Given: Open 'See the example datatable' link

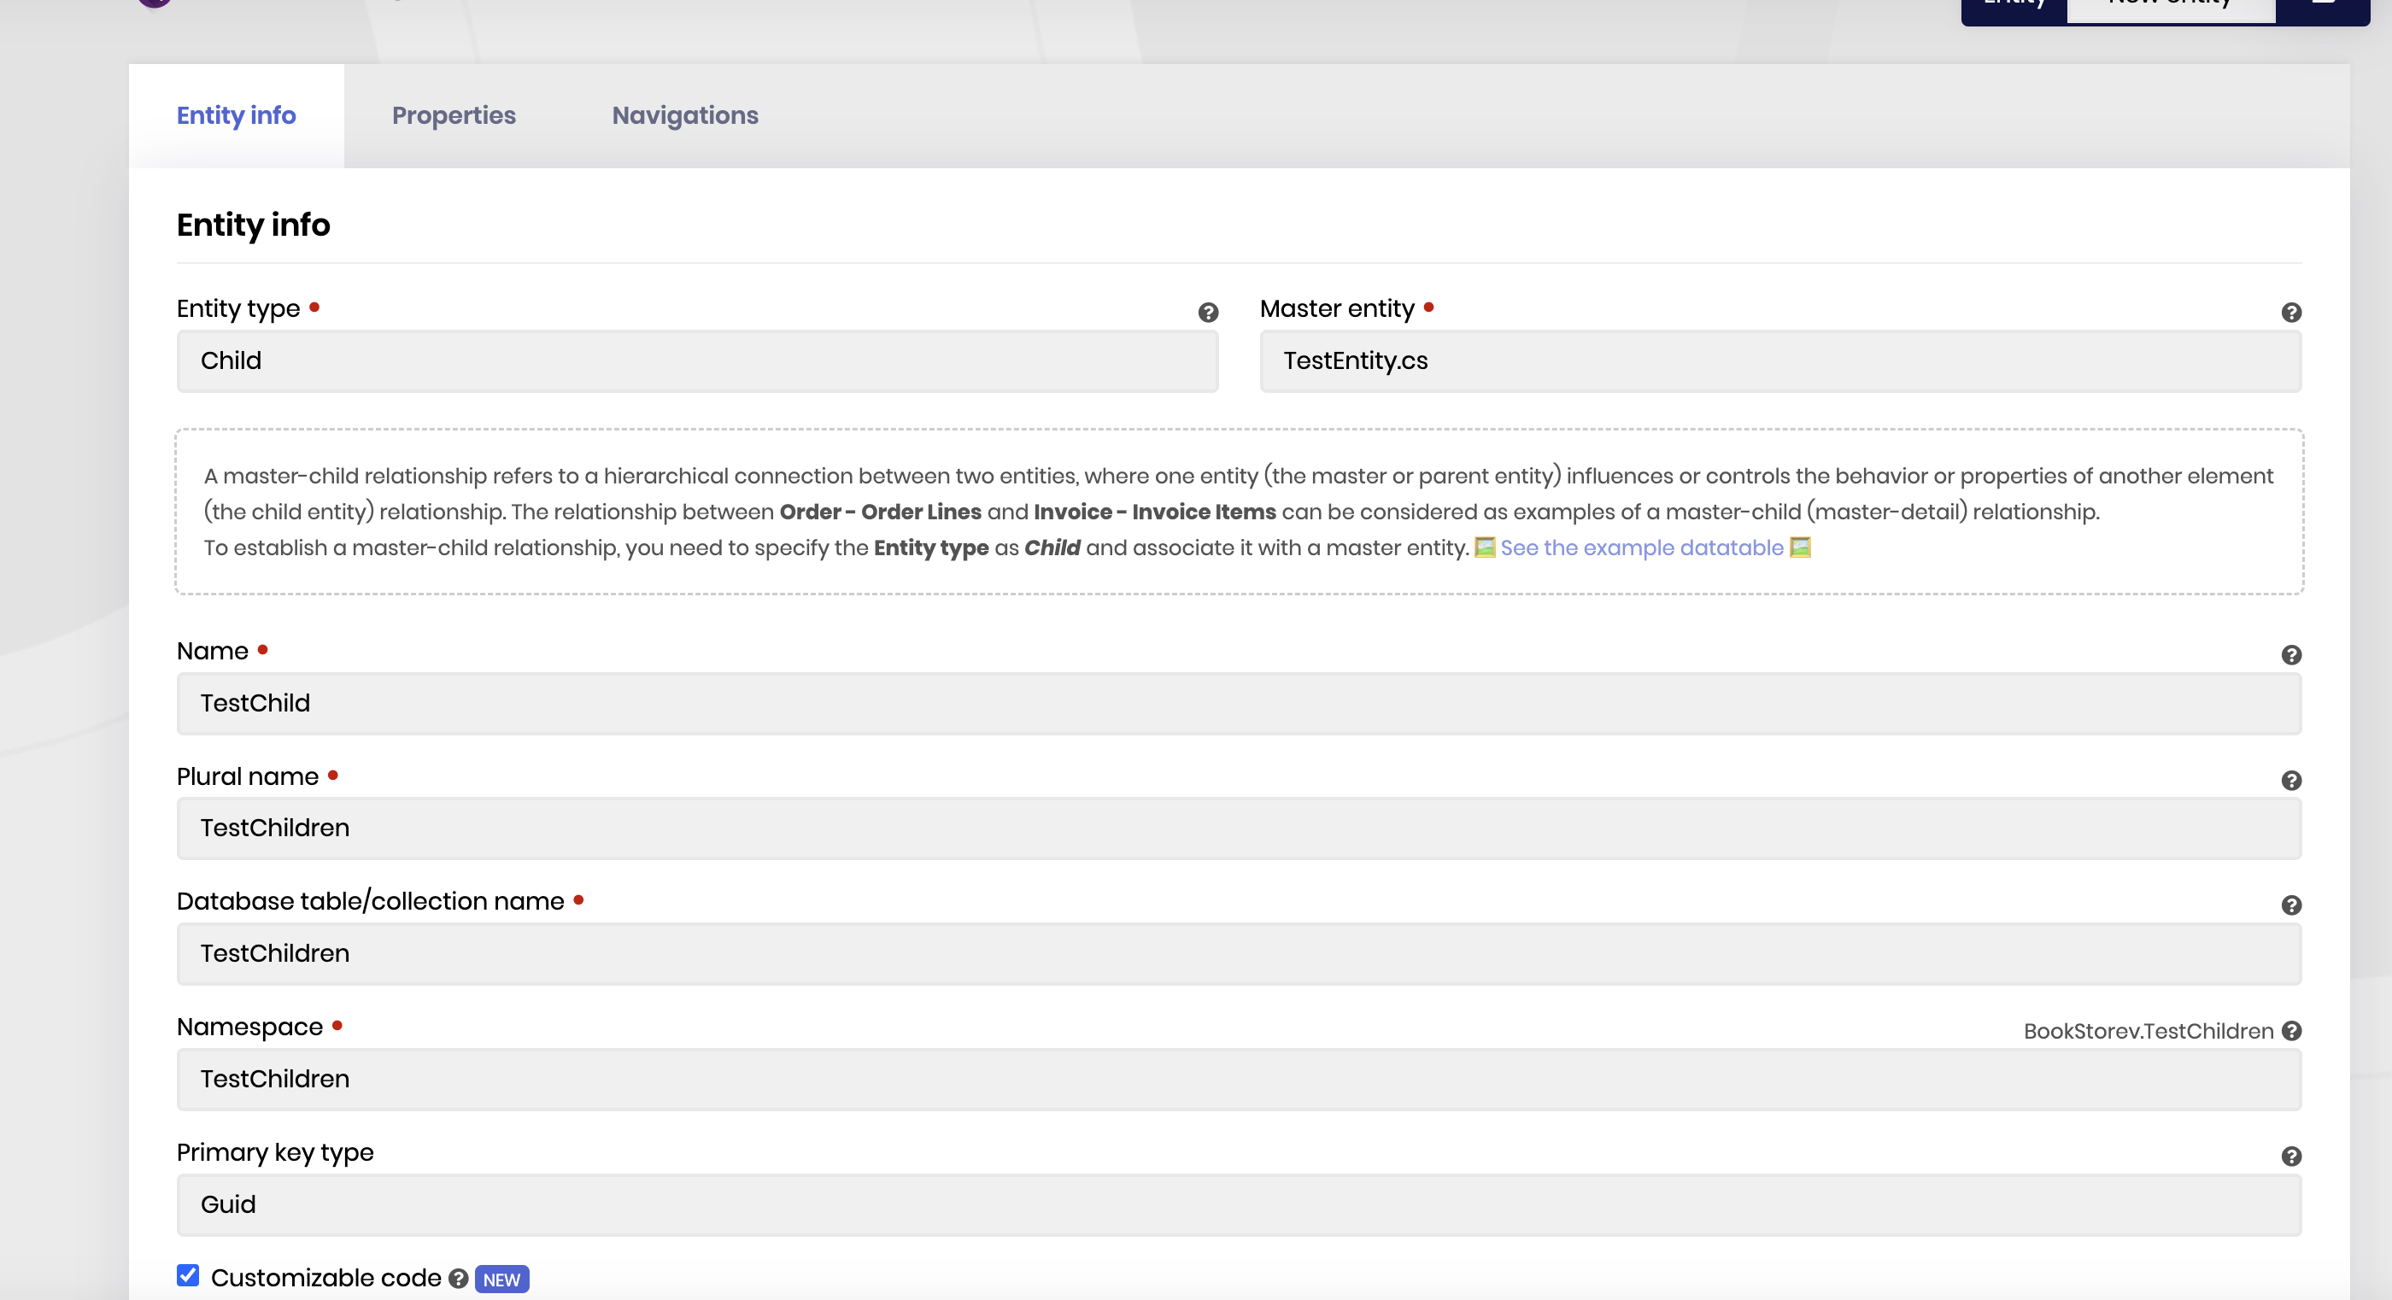Looking at the screenshot, I should pyautogui.click(x=1641, y=548).
